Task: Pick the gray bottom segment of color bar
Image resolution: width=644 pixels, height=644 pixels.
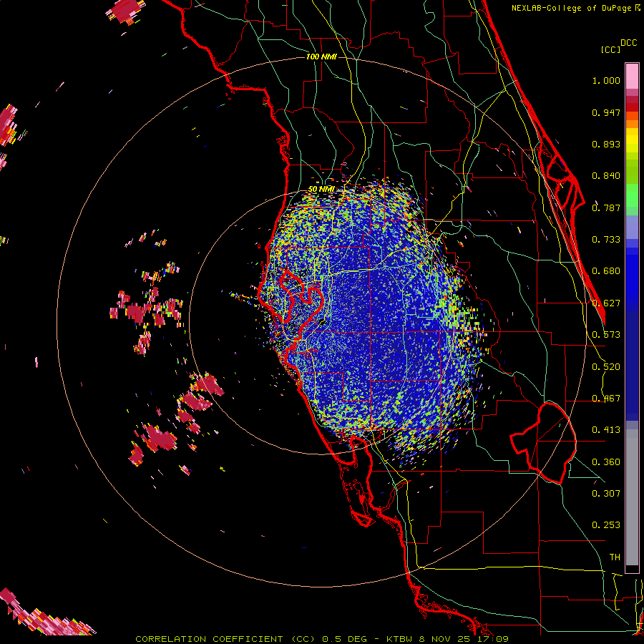Action: pyautogui.click(x=632, y=497)
